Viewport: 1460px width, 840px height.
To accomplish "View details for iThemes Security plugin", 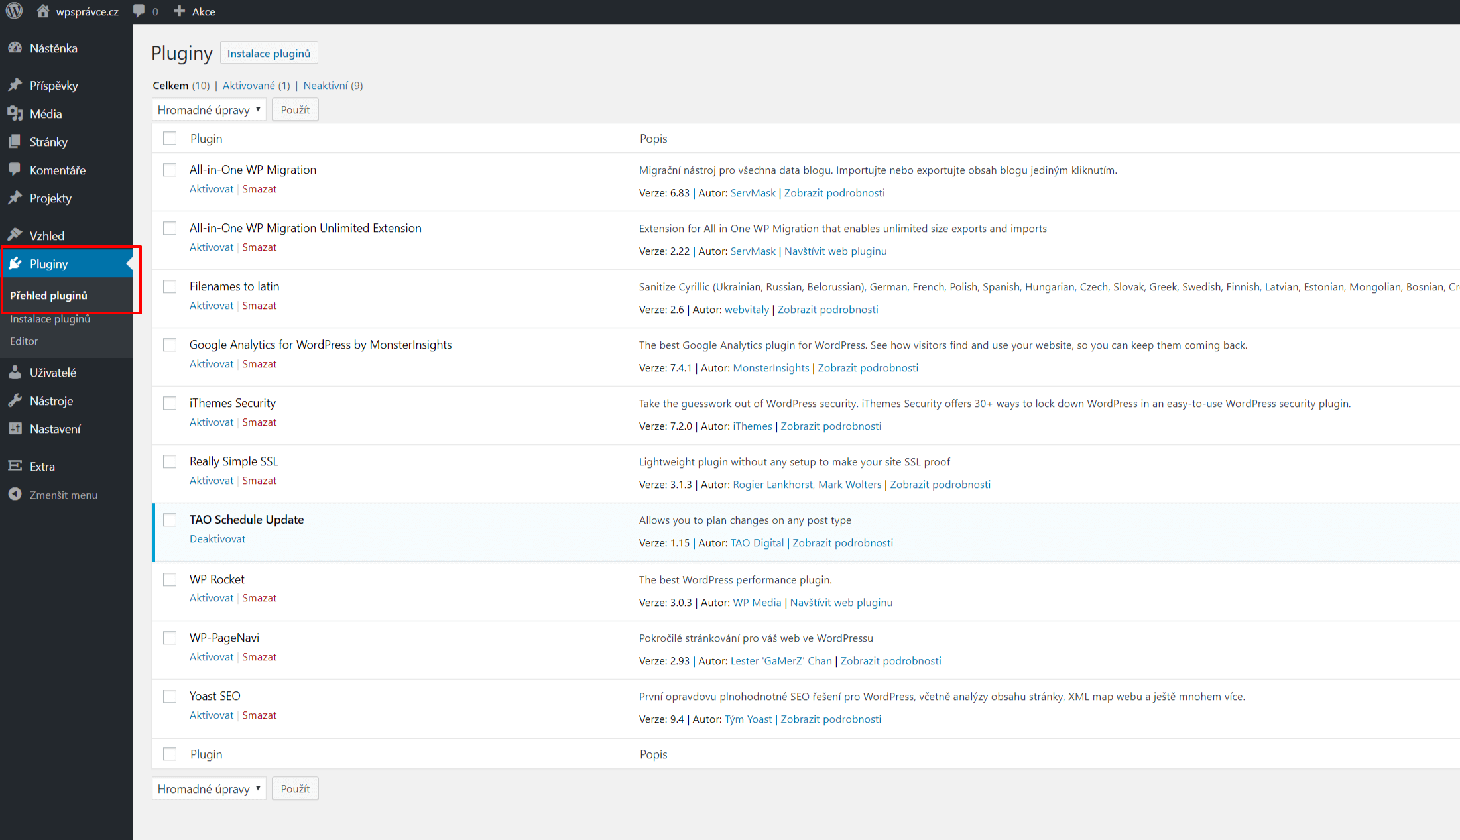I will pyautogui.click(x=831, y=426).
